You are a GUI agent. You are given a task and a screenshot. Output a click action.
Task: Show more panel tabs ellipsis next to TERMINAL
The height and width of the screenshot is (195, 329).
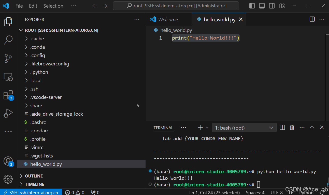pos(183,128)
